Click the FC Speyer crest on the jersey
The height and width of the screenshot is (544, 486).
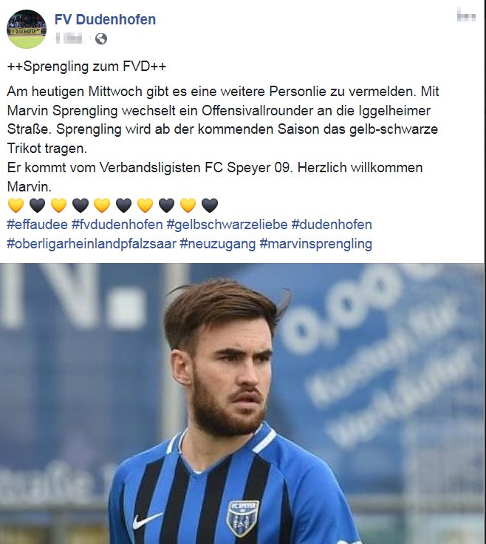click(x=243, y=518)
